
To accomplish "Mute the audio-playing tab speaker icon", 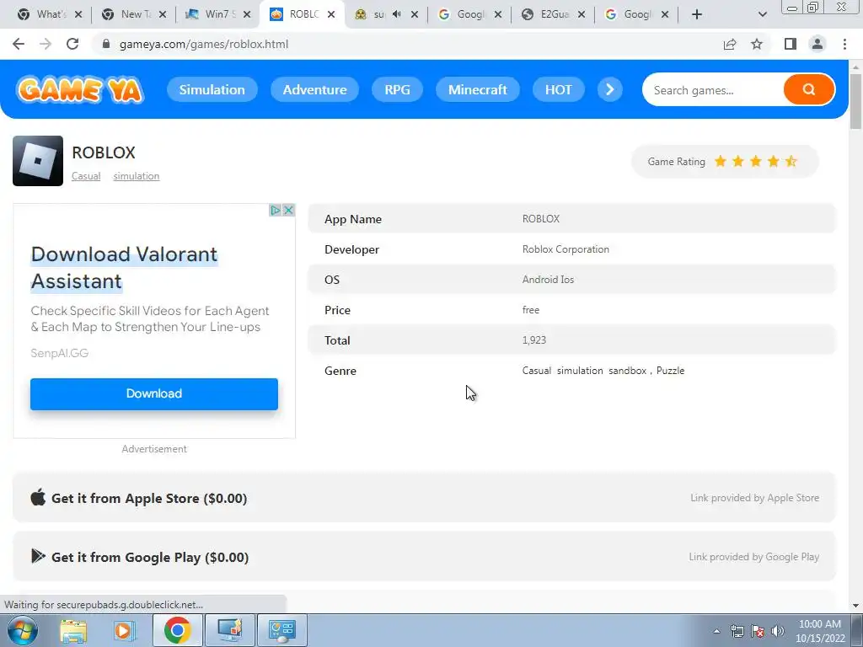I will pos(396,14).
